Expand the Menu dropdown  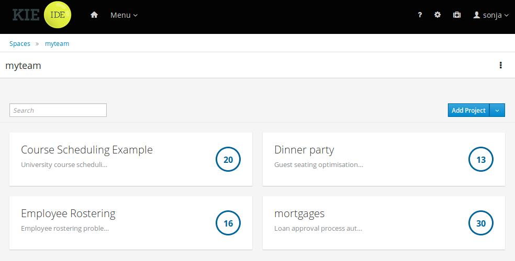(x=124, y=15)
